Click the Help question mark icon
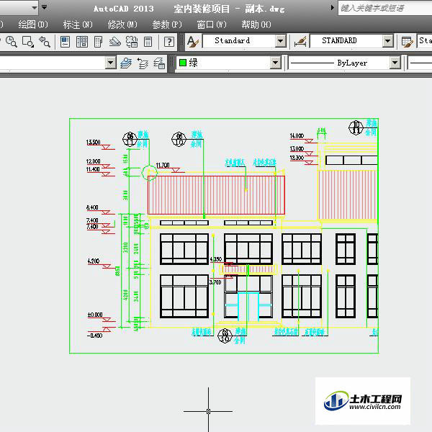The width and height of the screenshot is (432, 432). (169, 42)
